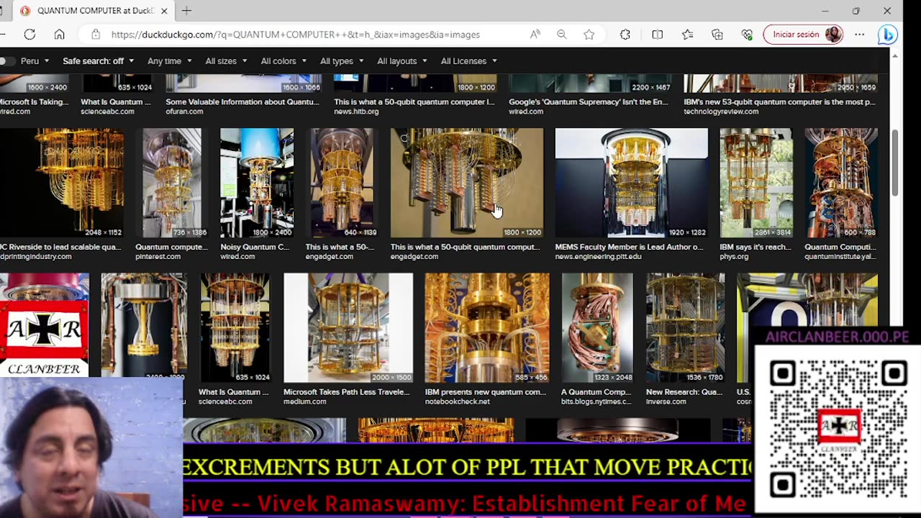Click the notebookcheck.net source text
Screen dimensions: 921x518
click(x=457, y=401)
